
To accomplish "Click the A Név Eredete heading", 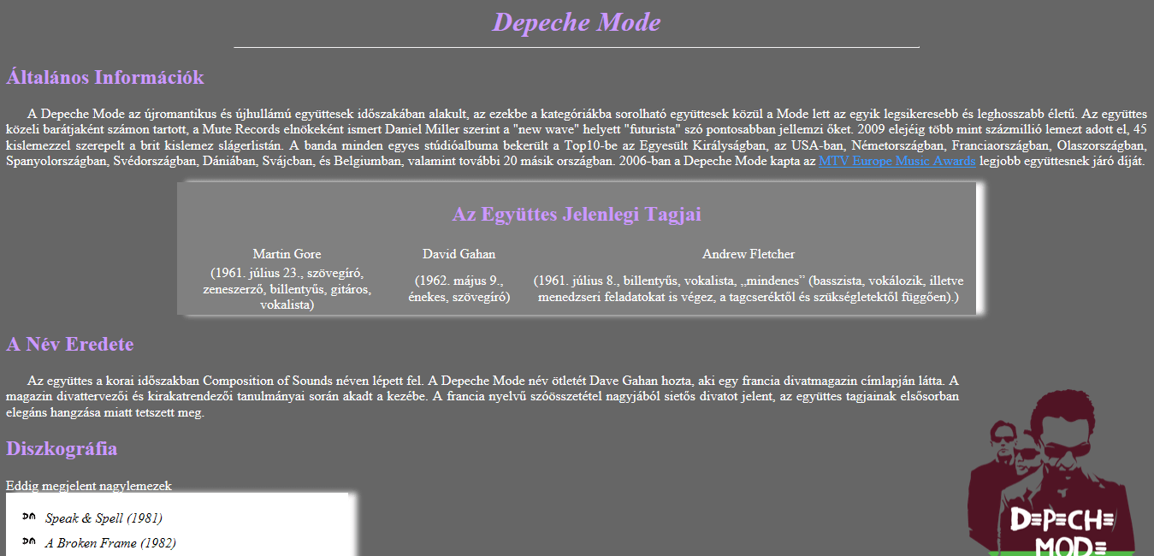I will click(x=70, y=345).
